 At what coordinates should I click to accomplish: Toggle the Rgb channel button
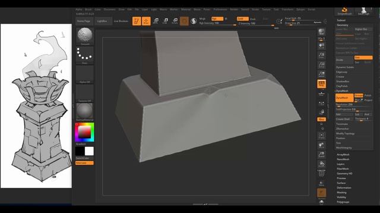click(x=217, y=18)
